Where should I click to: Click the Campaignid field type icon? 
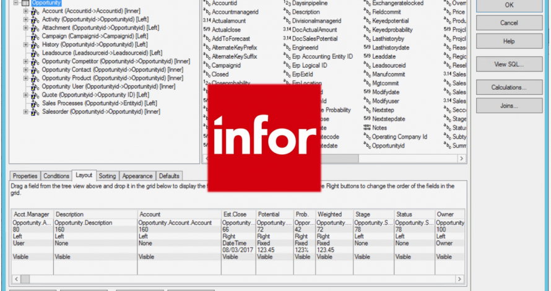tap(206, 66)
